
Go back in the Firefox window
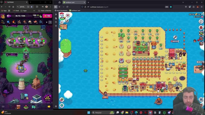60,7
